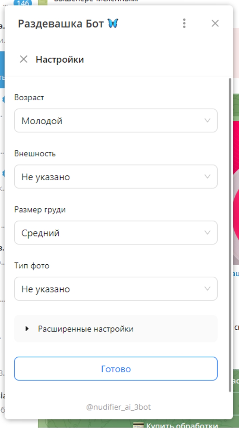Open the Внешность dropdown
Image resolution: width=239 pixels, height=428 pixels.
click(116, 177)
